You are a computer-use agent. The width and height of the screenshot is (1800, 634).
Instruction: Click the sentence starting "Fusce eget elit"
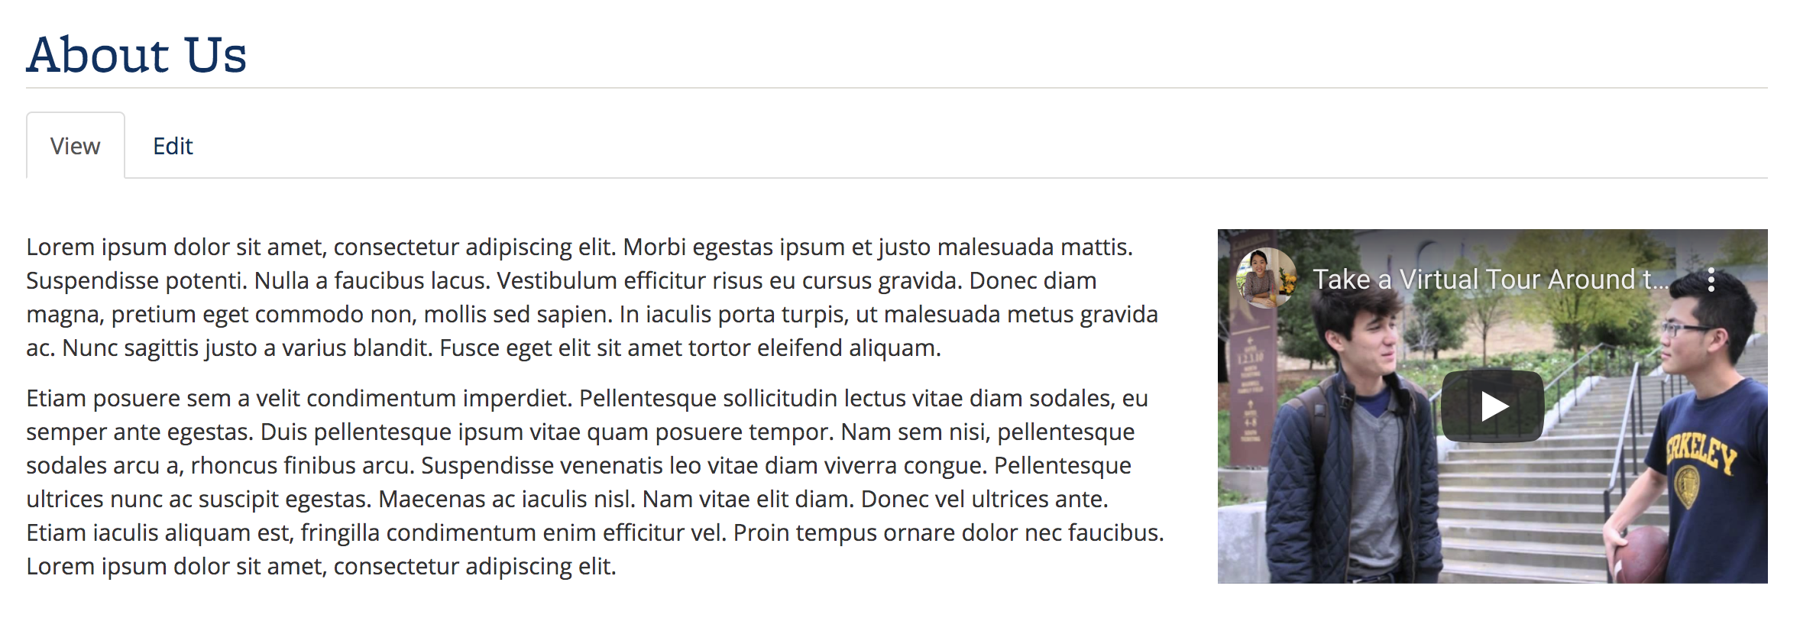click(691, 348)
